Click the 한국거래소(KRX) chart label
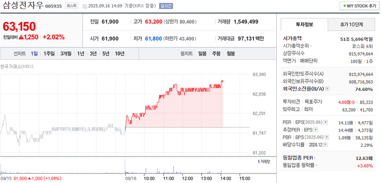 click(17, 66)
